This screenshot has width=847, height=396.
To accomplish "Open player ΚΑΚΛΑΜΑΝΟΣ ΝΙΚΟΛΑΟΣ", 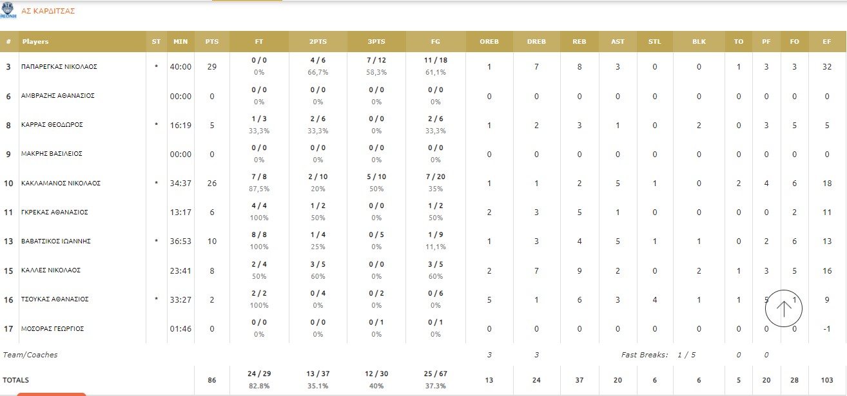I will [x=61, y=183].
